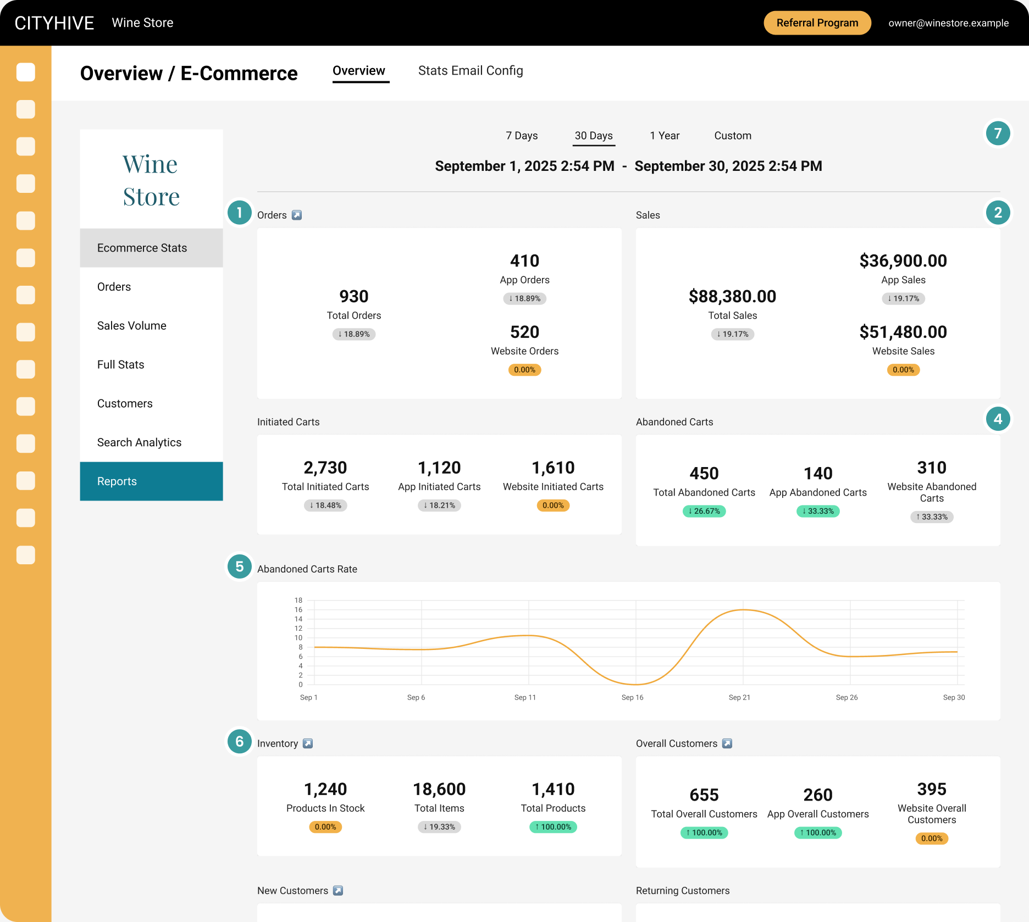Open the Inventory external link icon
1029x922 pixels.
(x=308, y=743)
